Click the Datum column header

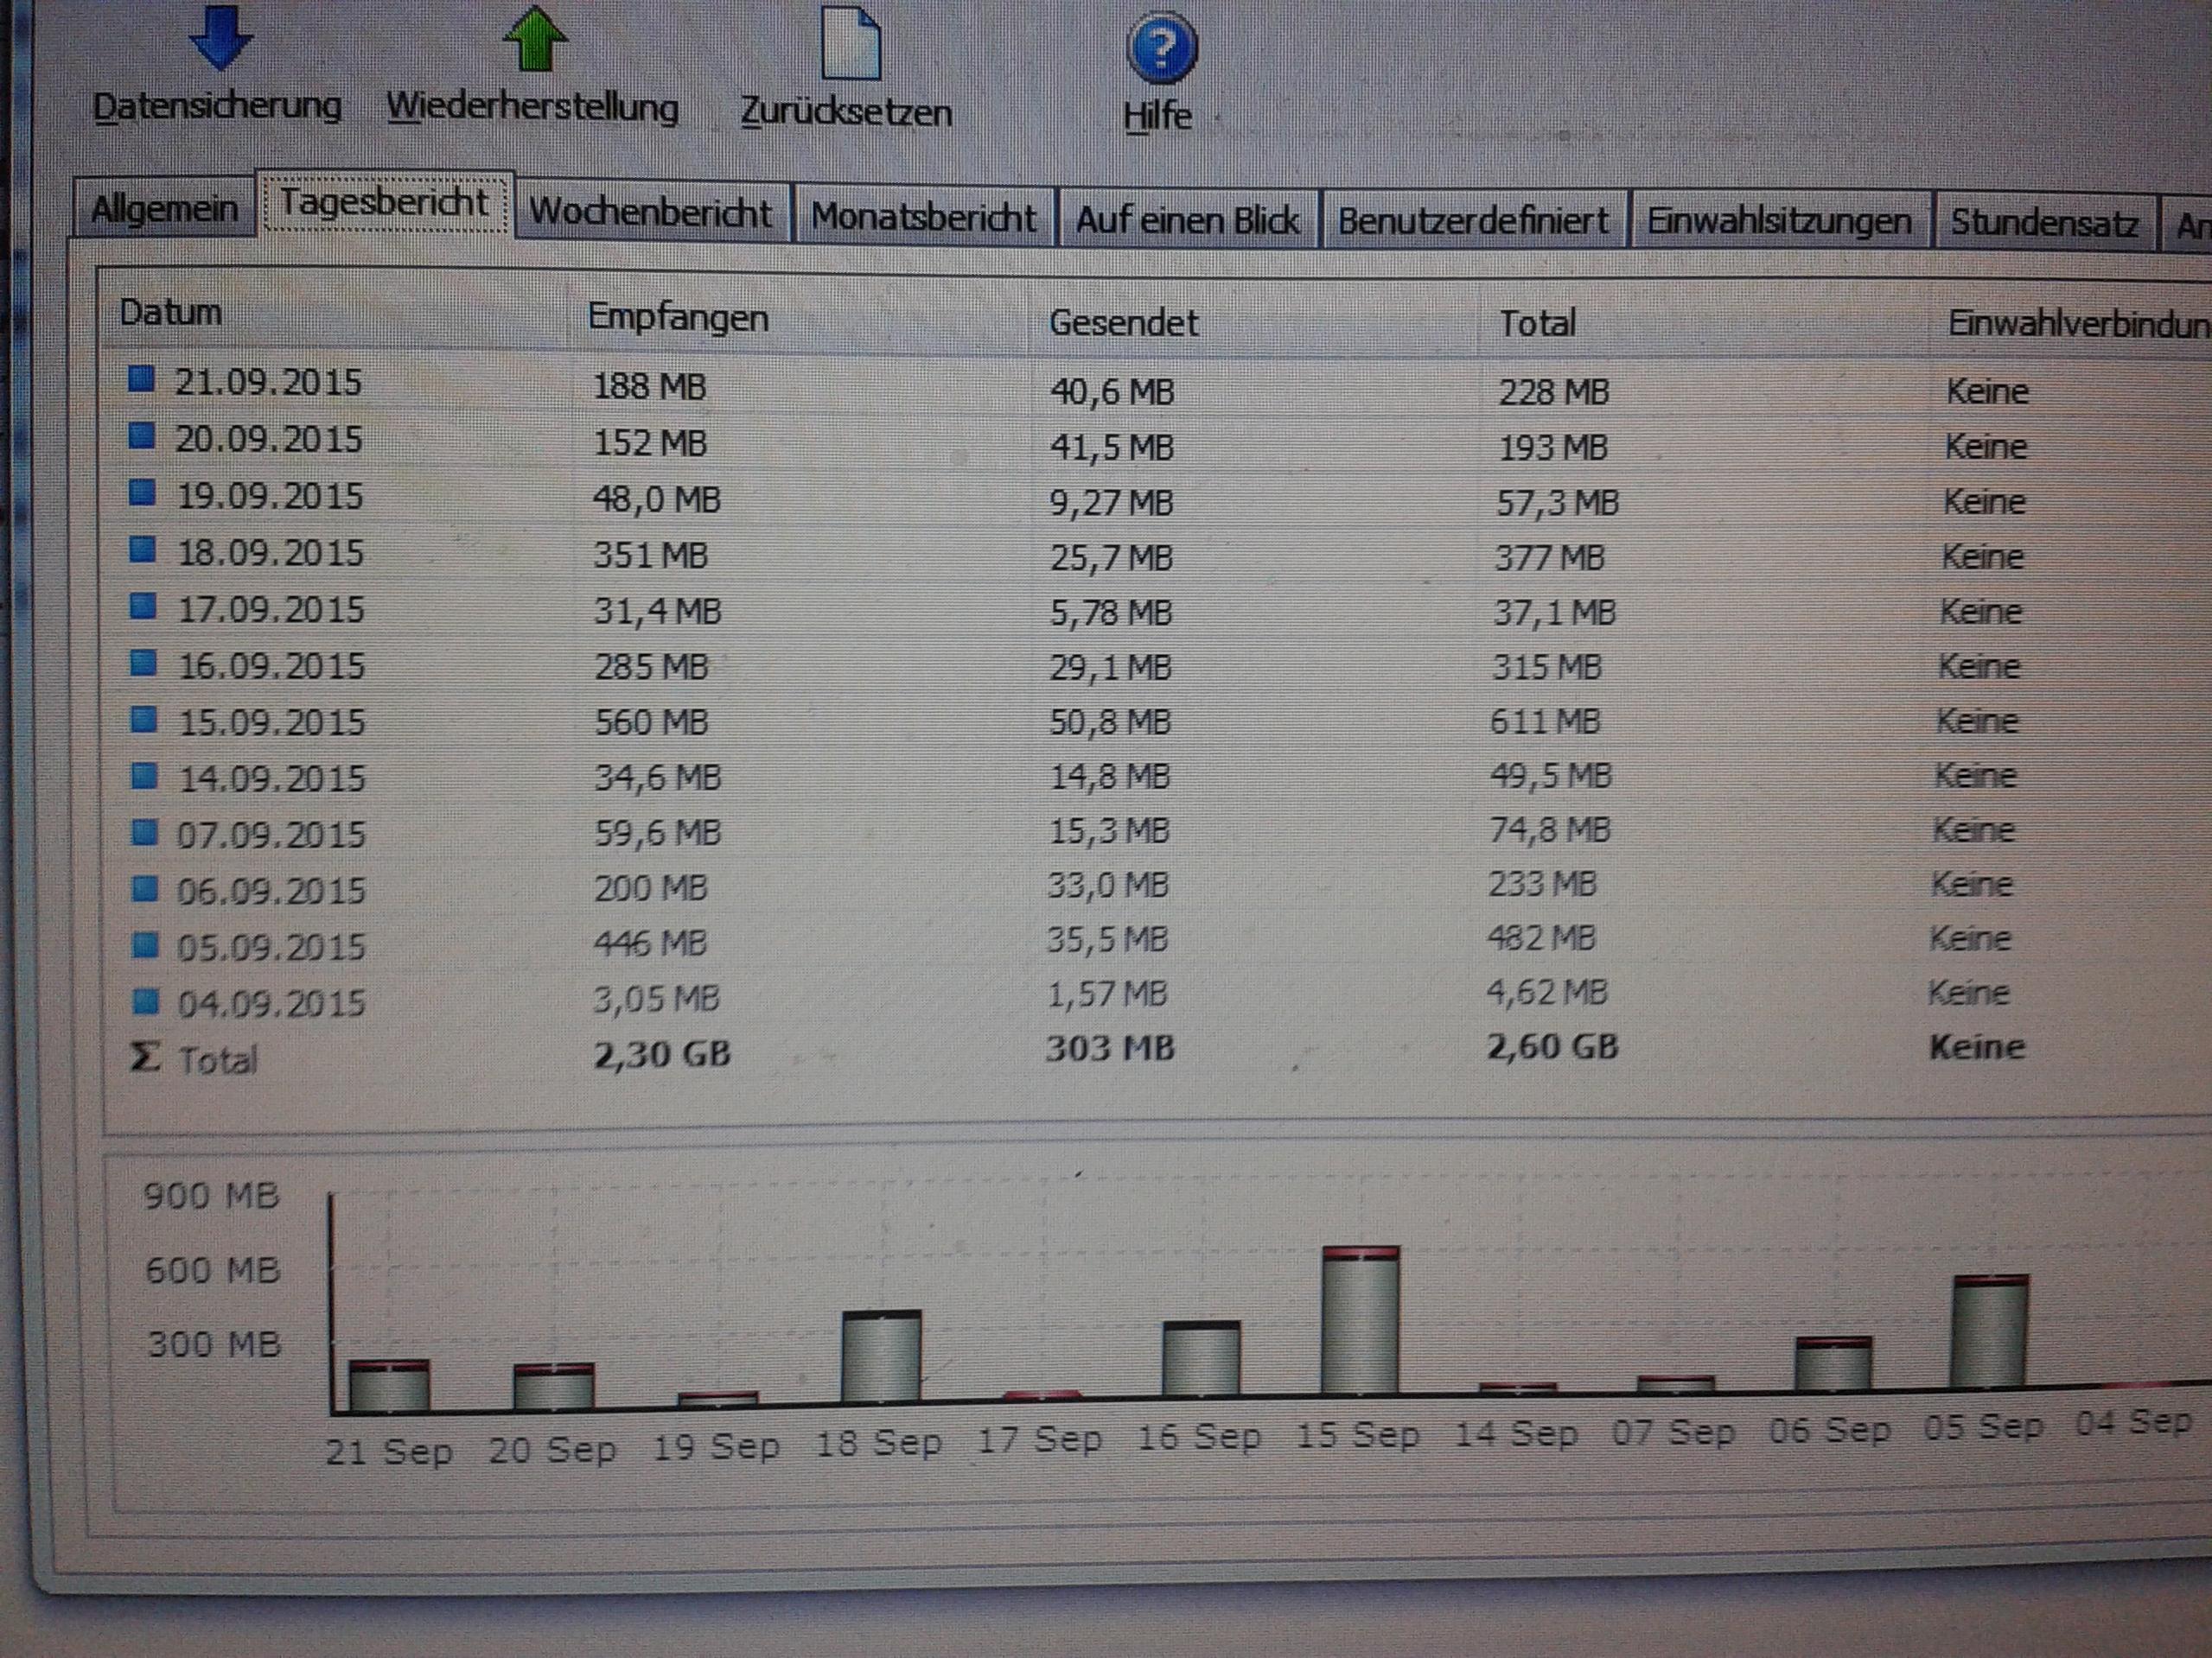point(170,313)
